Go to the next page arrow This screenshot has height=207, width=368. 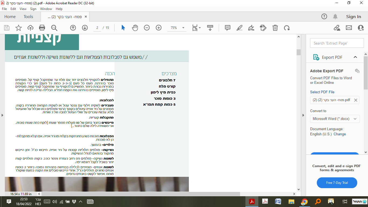pyautogui.click(x=85, y=28)
